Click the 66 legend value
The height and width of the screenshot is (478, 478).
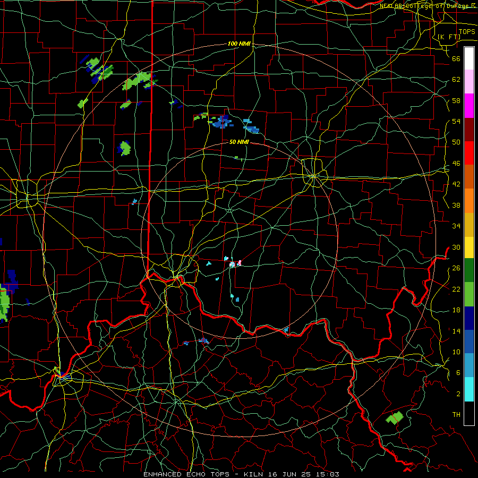(x=456, y=58)
